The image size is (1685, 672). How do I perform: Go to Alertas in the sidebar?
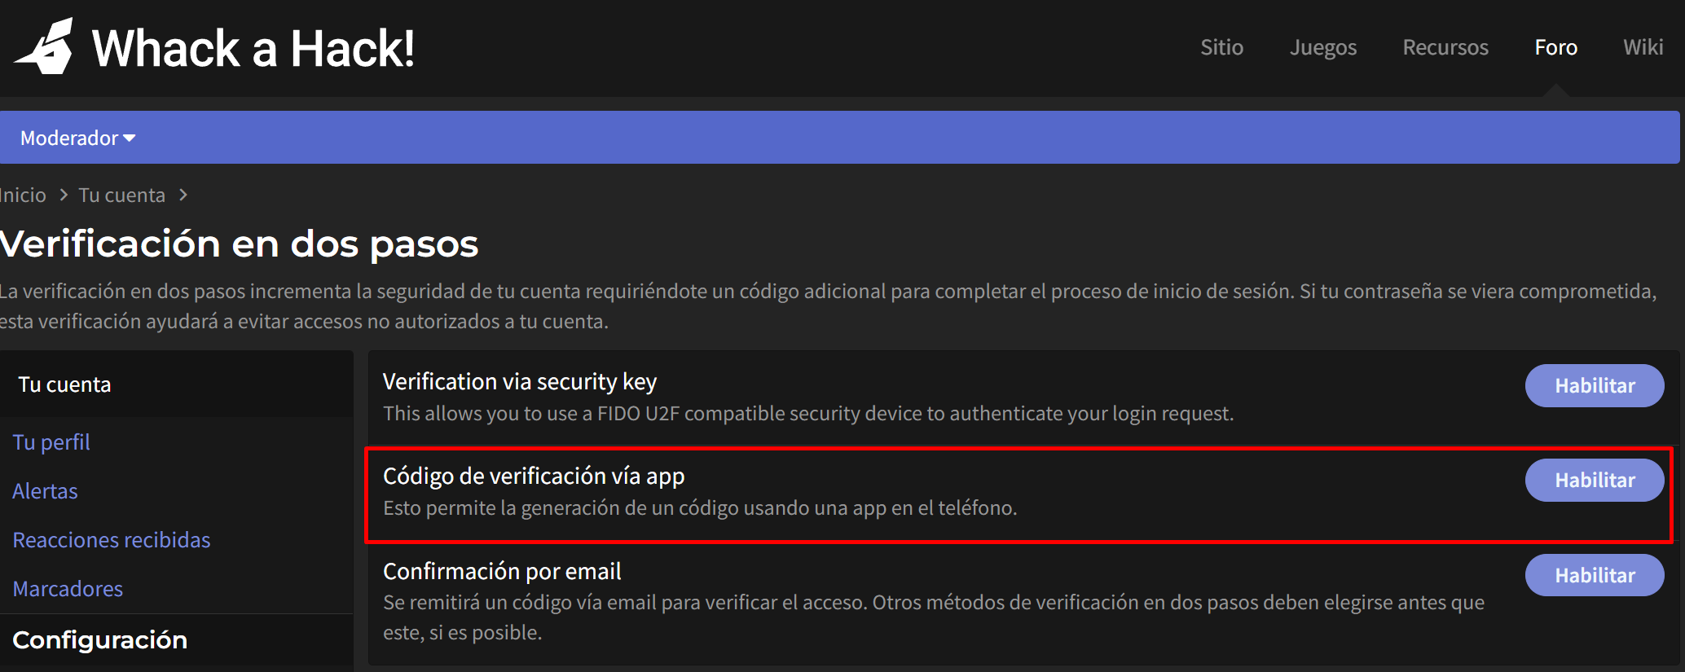tap(45, 491)
